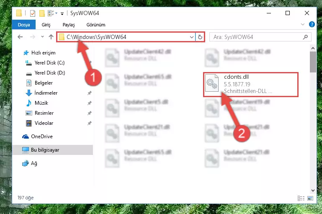Switch to large icons view in status bar
The image size is (322, 214).
pos(310,198)
